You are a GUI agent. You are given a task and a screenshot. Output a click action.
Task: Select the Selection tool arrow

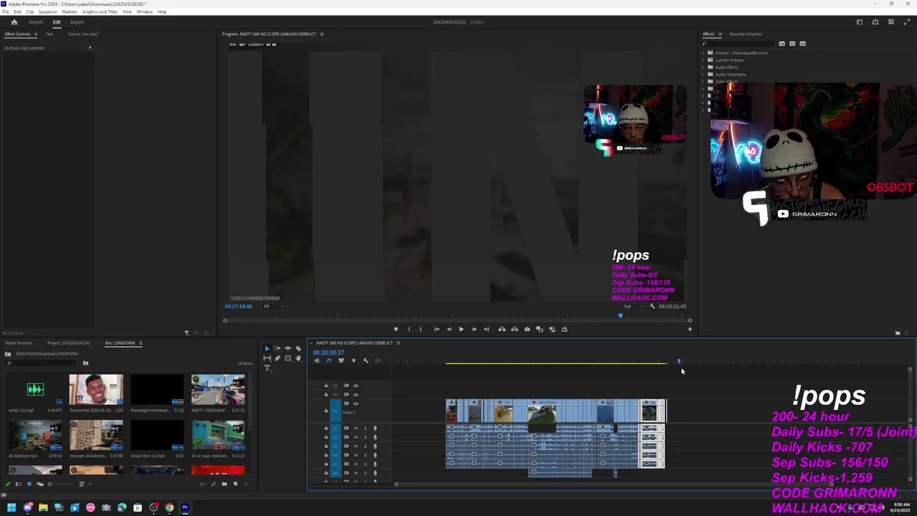[267, 348]
